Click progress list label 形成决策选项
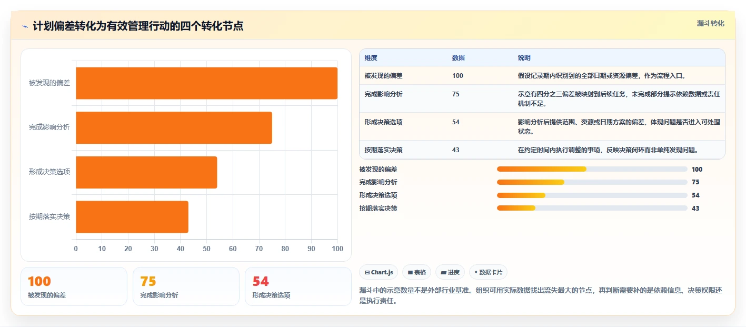This screenshot has width=746, height=327. [x=379, y=195]
